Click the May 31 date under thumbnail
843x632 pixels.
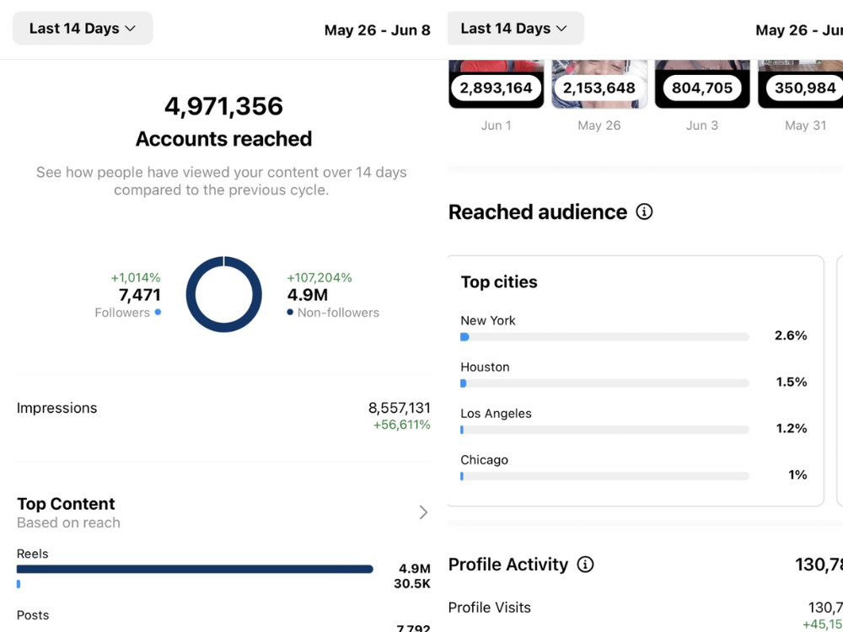point(805,126)
